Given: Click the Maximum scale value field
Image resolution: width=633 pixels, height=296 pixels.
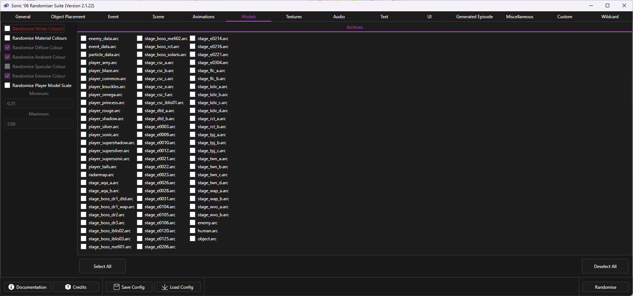Looking at the screenshot, I should pos(39,124).
